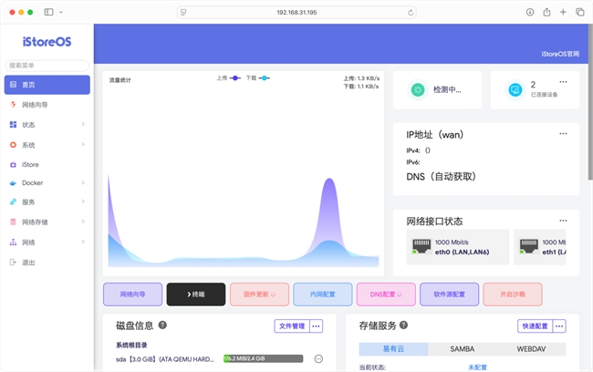Expand the 服务 menu chevron
Image resolution: width=593 pixels, height=372 pixels.
click(x=83, y=201)
